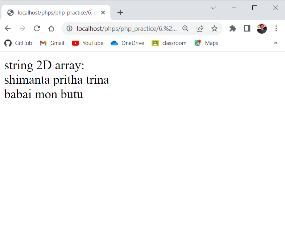Go to the browser home page
The width and height of the screenshot is (285, 228).
(x=51, y=28)
